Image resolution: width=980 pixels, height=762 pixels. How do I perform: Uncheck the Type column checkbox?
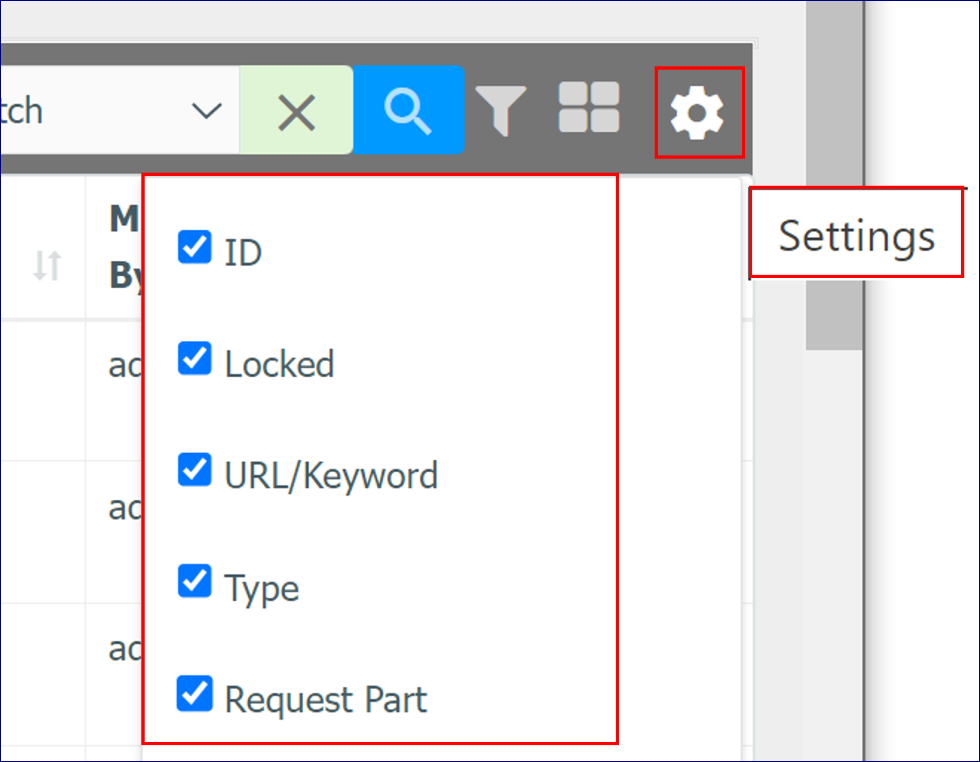click(x=194, y=581)
